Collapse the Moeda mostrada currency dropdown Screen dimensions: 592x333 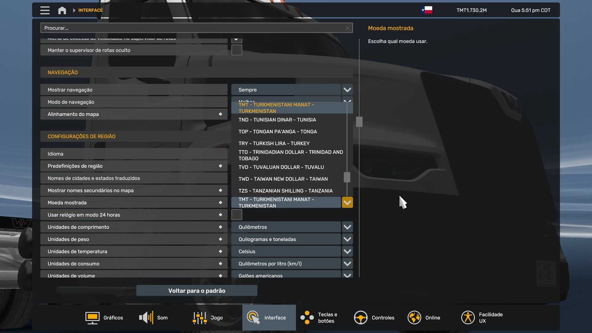click(x=347, y=203)
